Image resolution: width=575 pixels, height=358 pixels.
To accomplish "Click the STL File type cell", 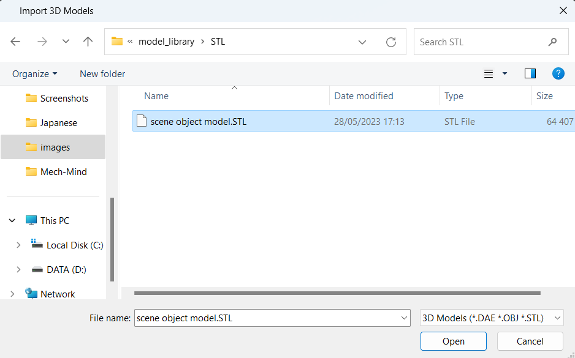I will [x=460, y=122].
